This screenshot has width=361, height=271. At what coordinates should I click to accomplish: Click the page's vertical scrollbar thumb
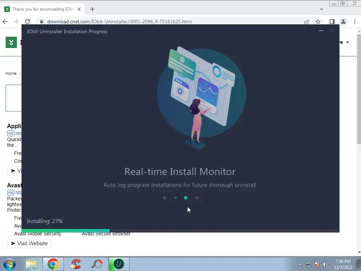click(x=359, y=89)
